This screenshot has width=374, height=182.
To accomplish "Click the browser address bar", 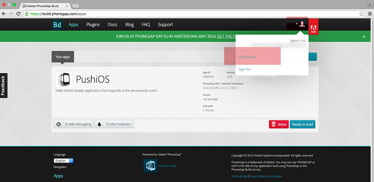I will pos(193,14).
